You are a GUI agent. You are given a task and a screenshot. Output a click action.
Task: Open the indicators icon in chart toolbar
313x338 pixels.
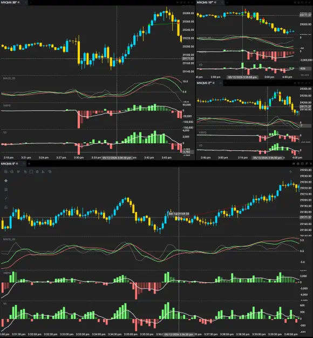tap(43, 171)
